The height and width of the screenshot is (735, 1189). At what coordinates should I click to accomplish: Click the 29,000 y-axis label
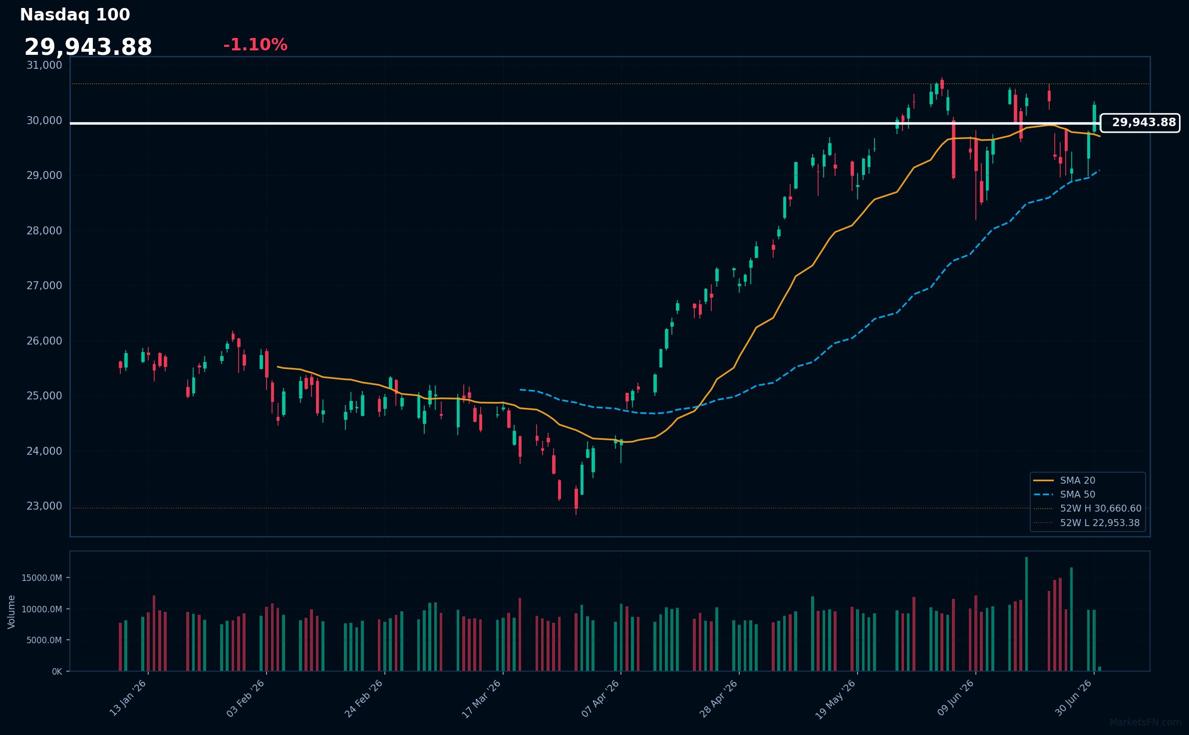point(44,176)
